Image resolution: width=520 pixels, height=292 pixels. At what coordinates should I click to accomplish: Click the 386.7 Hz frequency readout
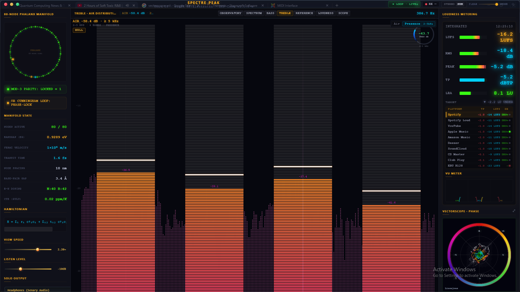pos(425,13)
